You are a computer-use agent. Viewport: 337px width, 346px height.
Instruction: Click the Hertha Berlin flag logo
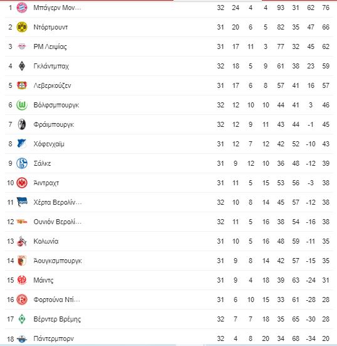point(22,202)
